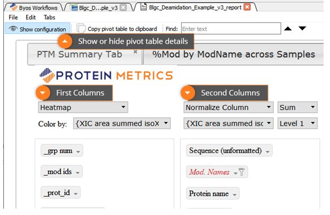
Task: Open the Heatmap dropdown
Action: point(83,107)
